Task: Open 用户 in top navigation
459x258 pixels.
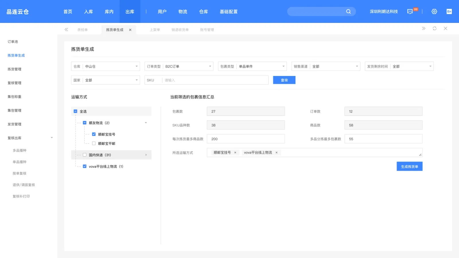Action: coord(162,11)
